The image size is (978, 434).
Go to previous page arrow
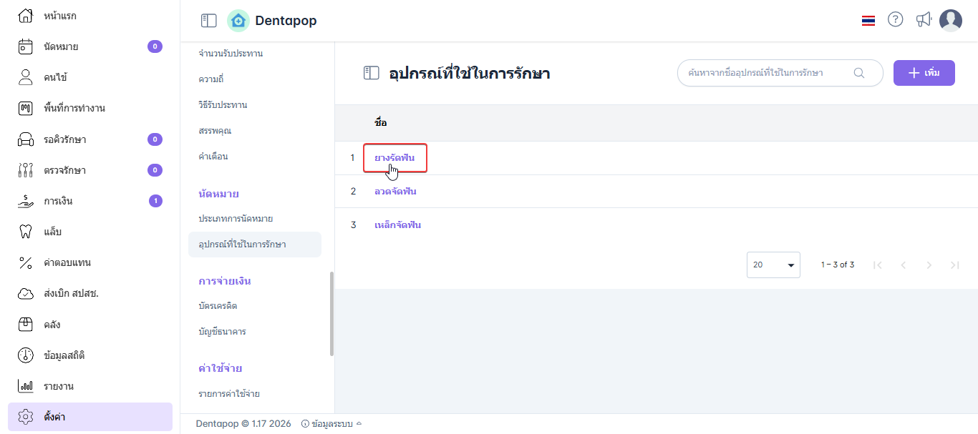pos(904,265)
